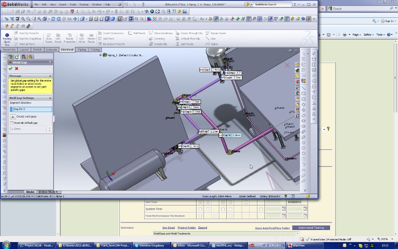Accept Weld Gap with green checkmark

pyautogui.click(x=10, y=68)
